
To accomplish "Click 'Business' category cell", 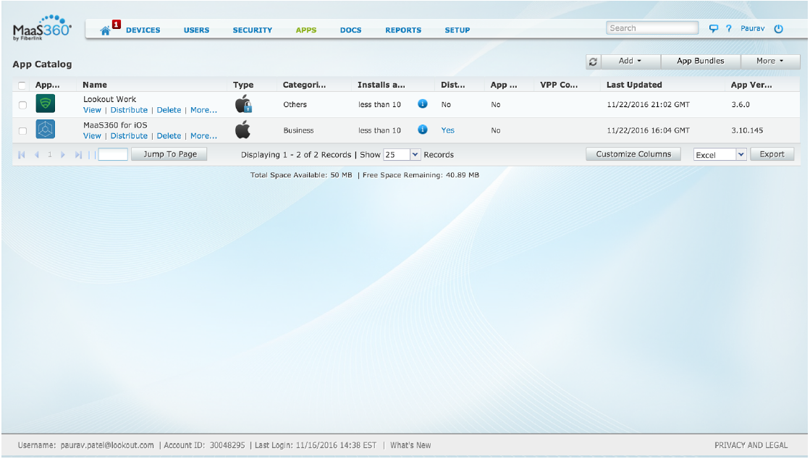I will point(298,130).
